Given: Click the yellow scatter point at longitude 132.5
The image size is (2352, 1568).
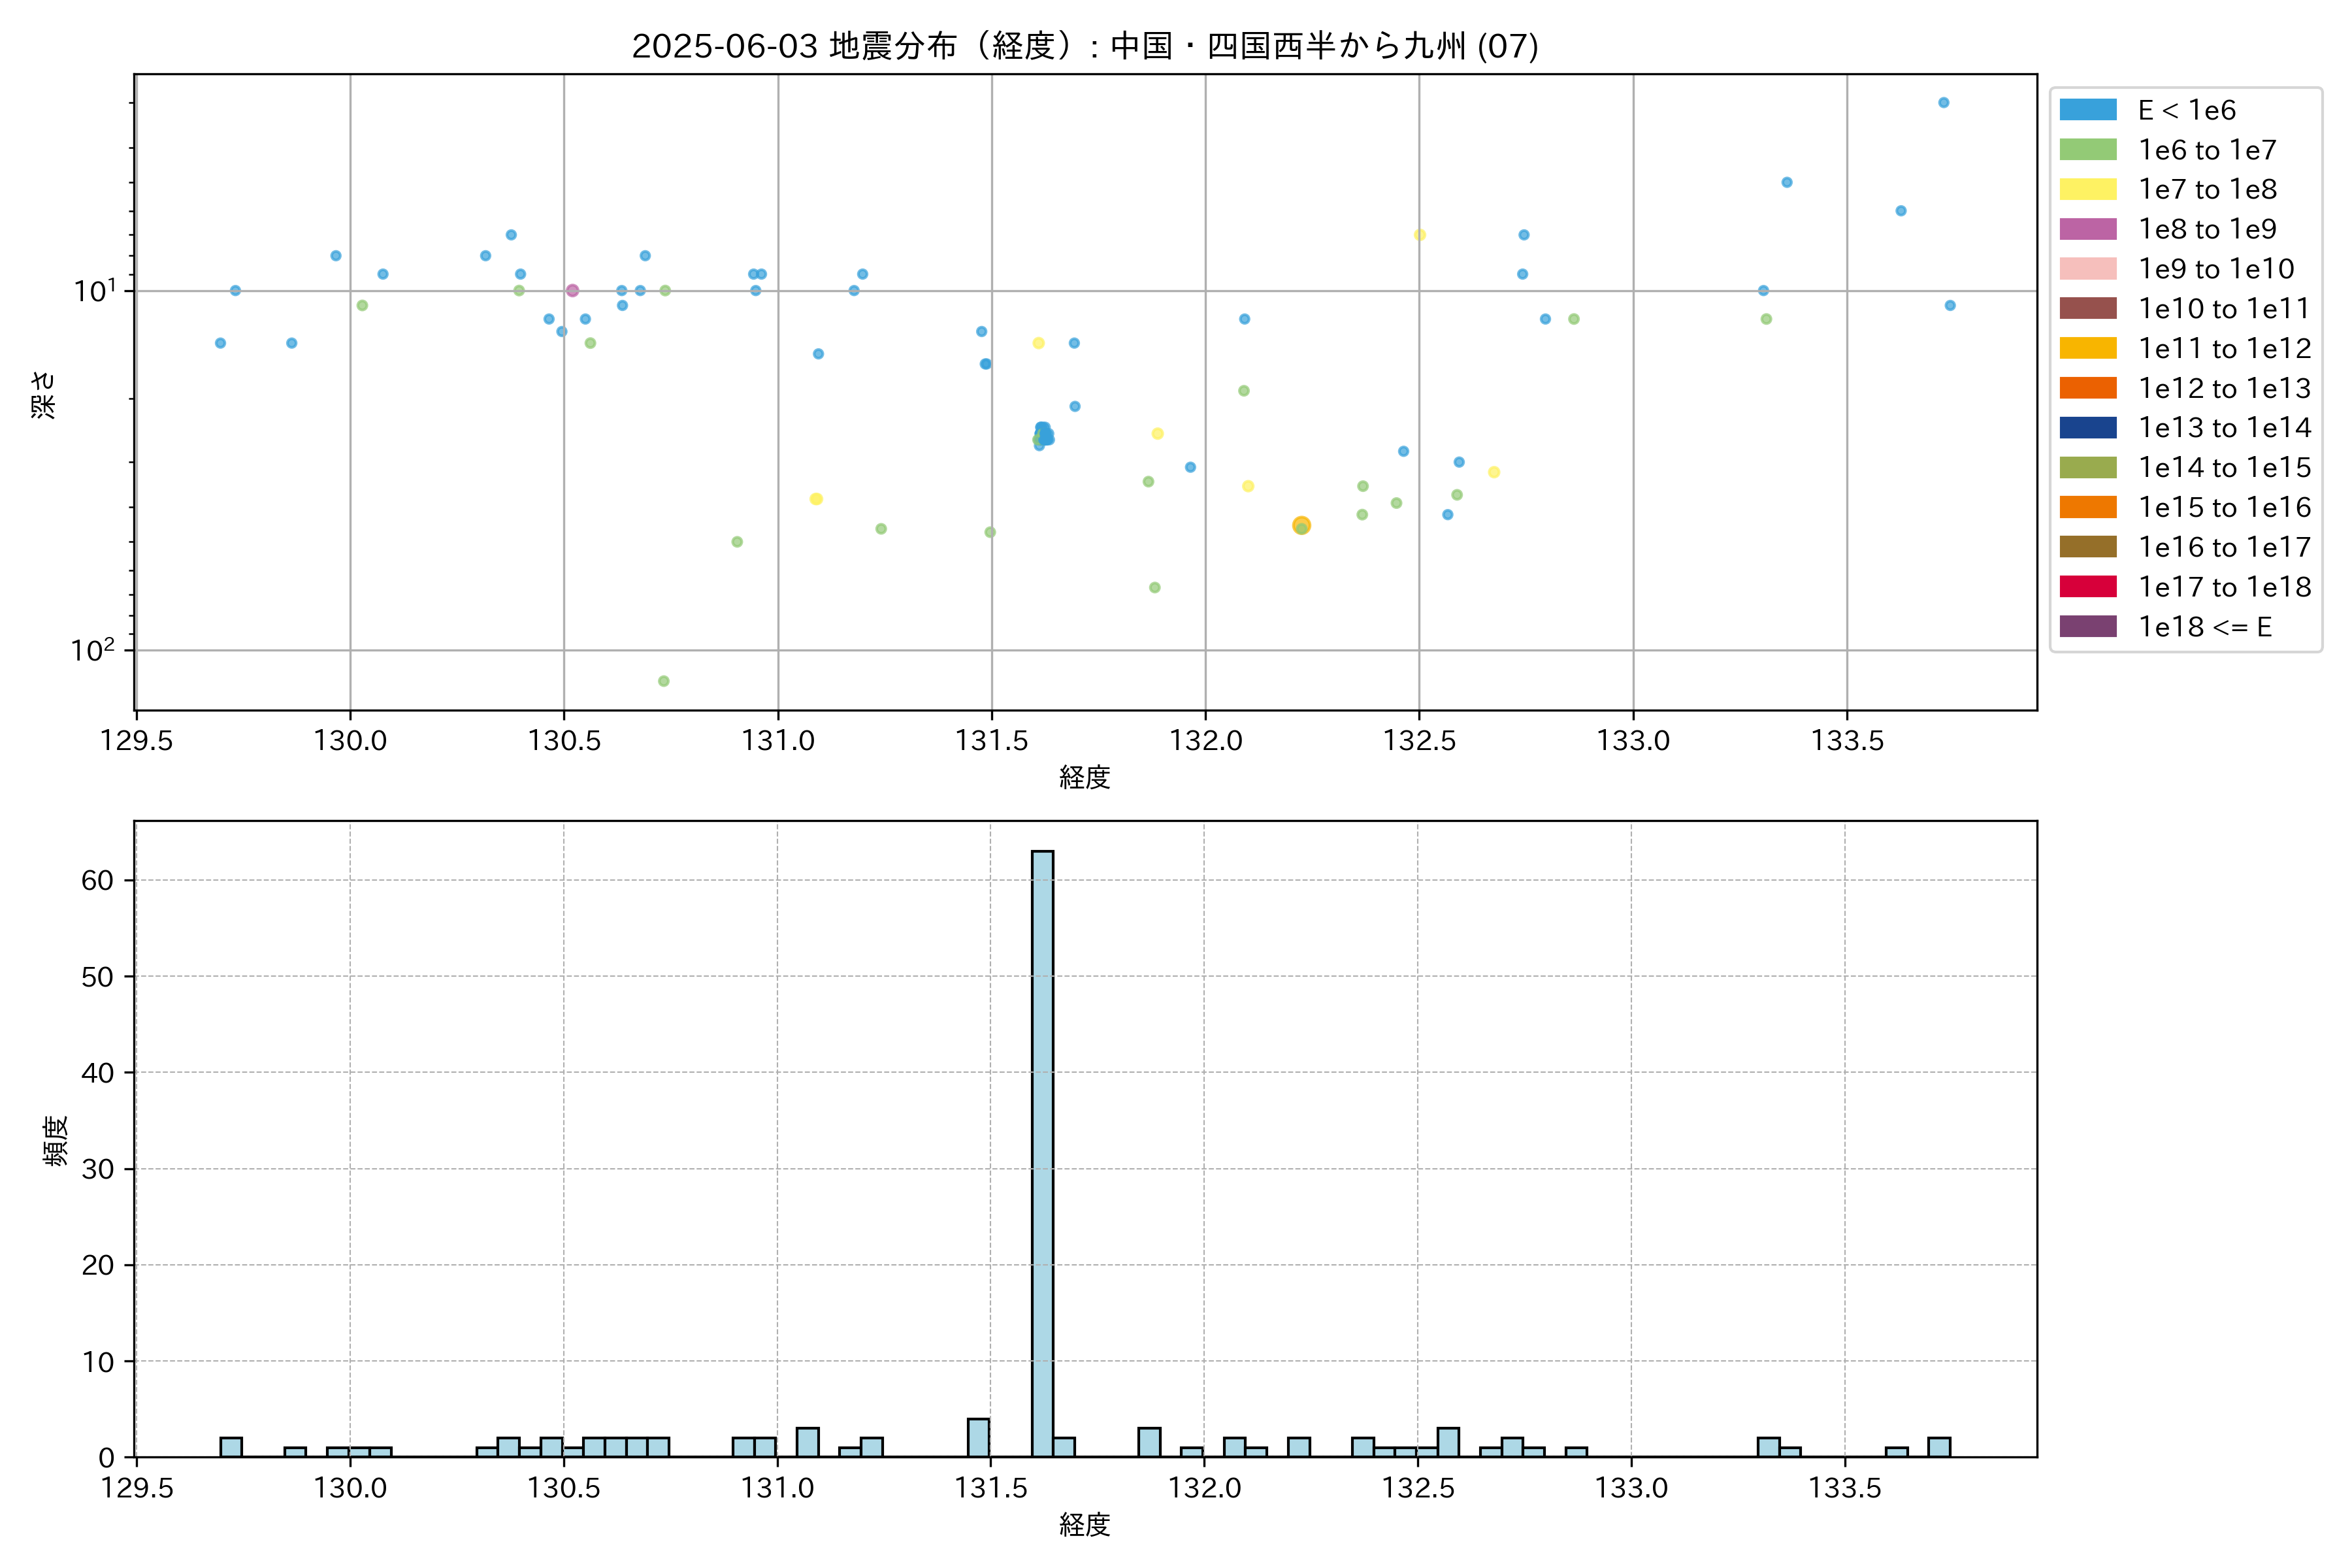Looking at the screenshot, I should [1419, 235].
